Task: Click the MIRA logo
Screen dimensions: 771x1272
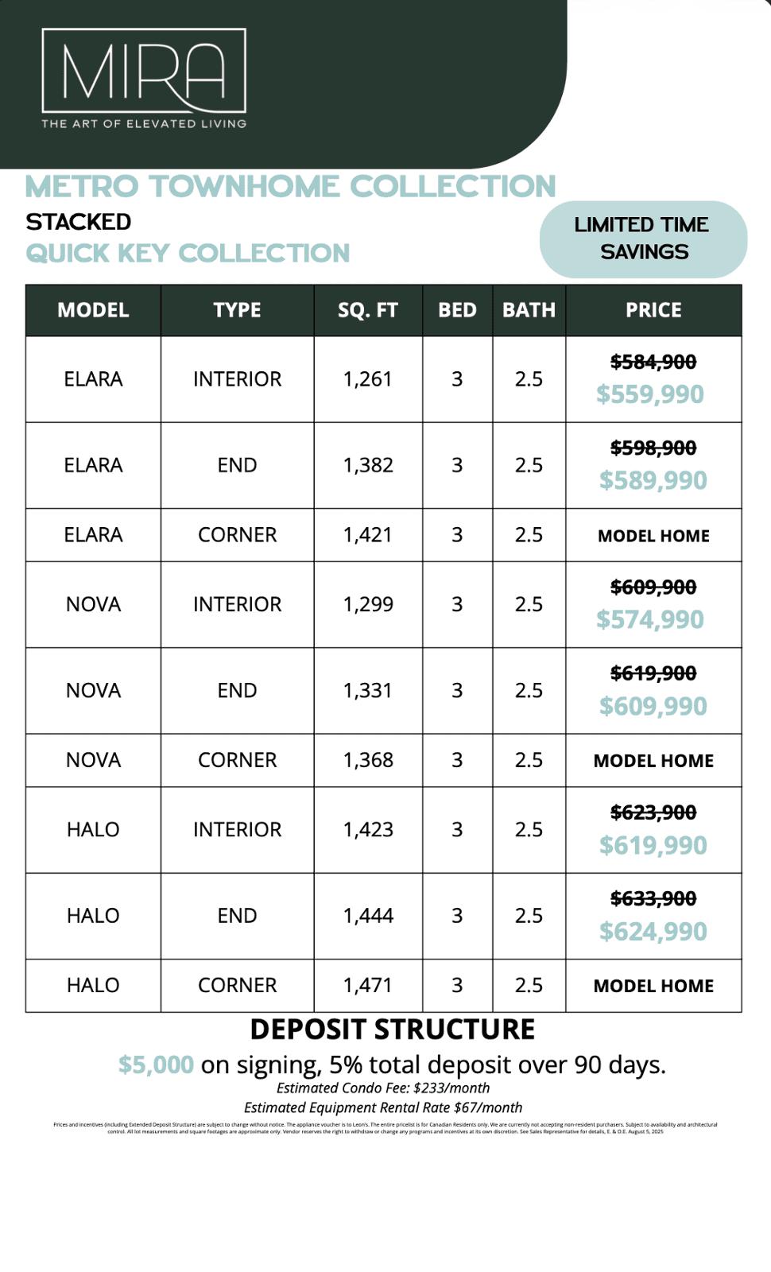Action: point(144,78)
